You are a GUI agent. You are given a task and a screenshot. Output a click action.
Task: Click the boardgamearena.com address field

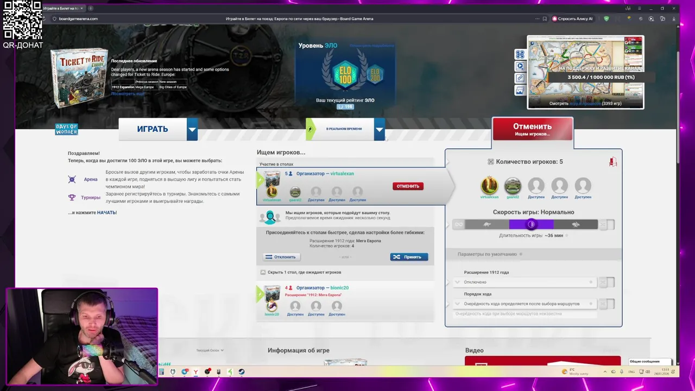tap(78, 18)
